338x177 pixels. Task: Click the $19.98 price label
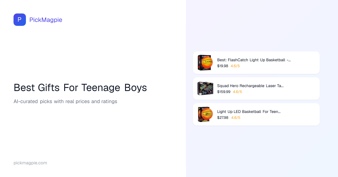(x=223, y=66)
